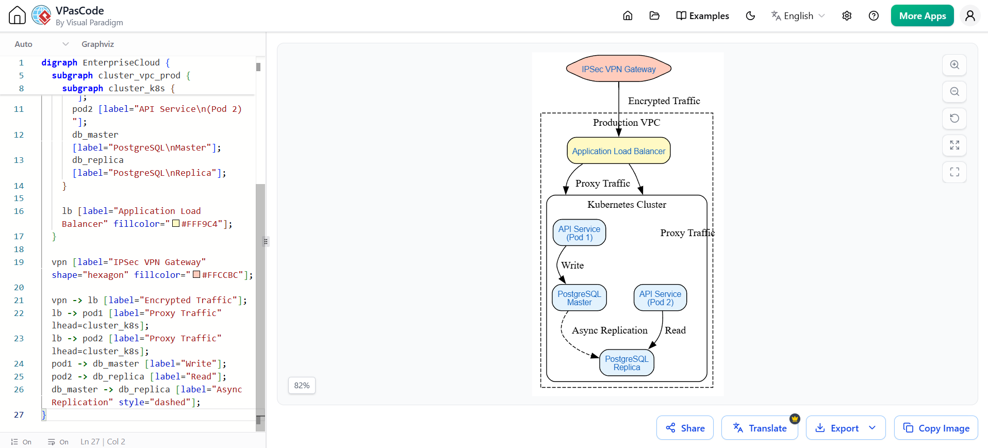Image resolution: width=988 pixels, height=448 pixels.
Task: Click the Encrypted Traffic edge label
Action: 664,101
